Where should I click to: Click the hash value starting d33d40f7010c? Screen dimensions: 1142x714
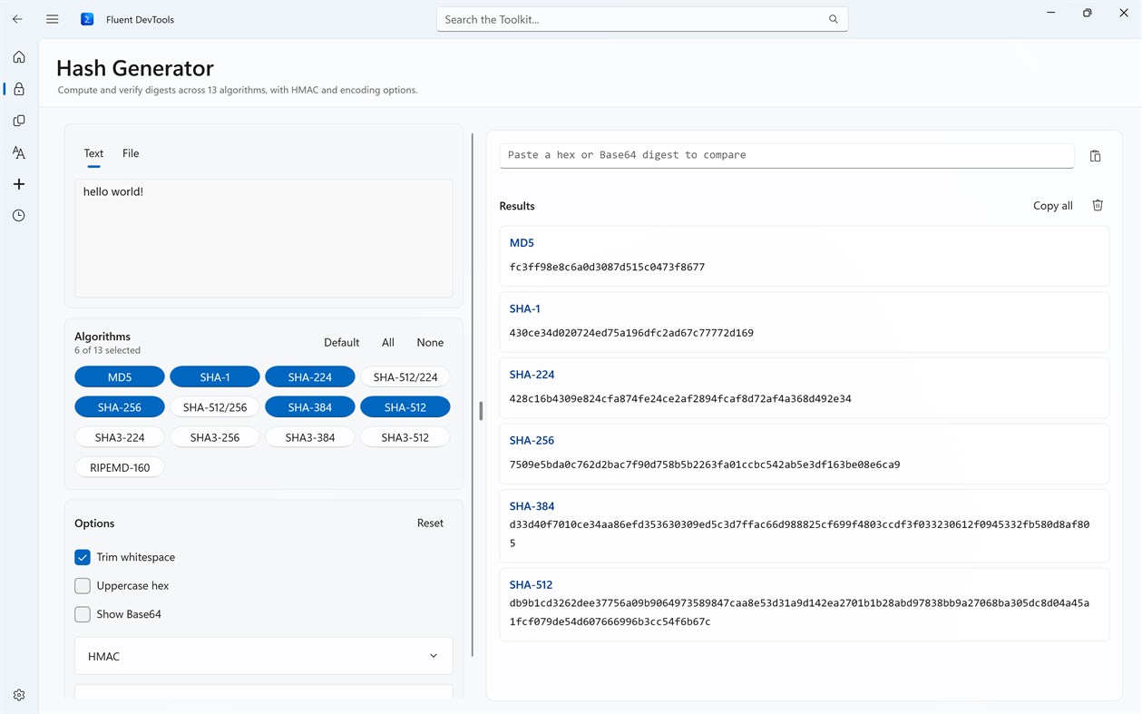[799, 533]
